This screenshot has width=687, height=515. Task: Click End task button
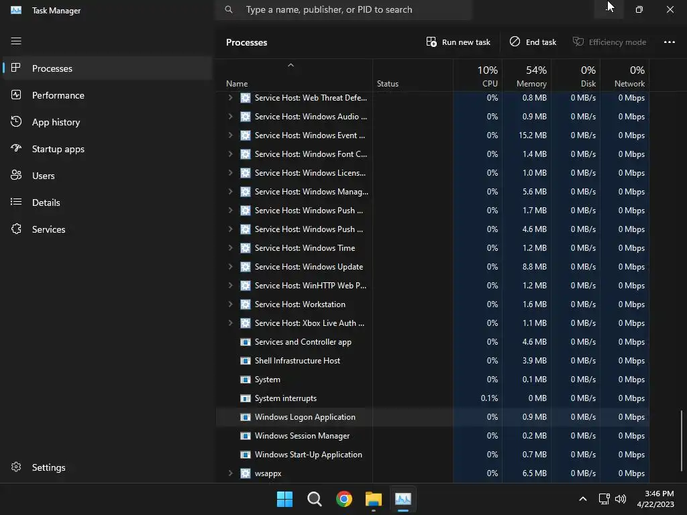(x=533, y=42)
